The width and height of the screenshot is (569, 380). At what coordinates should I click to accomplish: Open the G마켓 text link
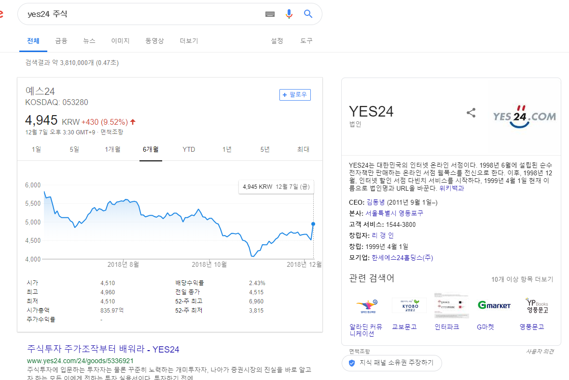coord(486,327)
